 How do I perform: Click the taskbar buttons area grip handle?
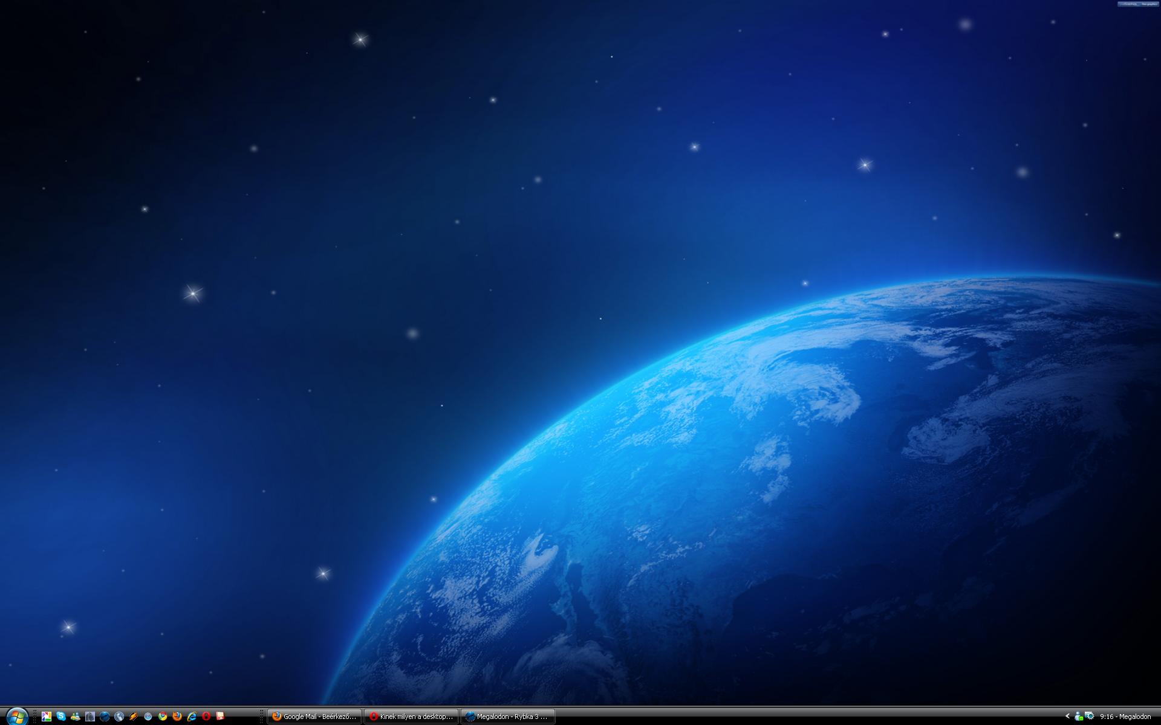pyautogui.click(x=262, y=717)
